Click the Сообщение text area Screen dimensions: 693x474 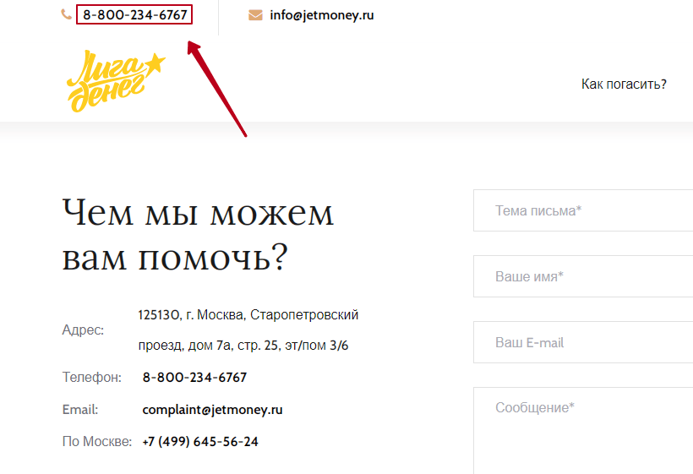pos(583,431)
